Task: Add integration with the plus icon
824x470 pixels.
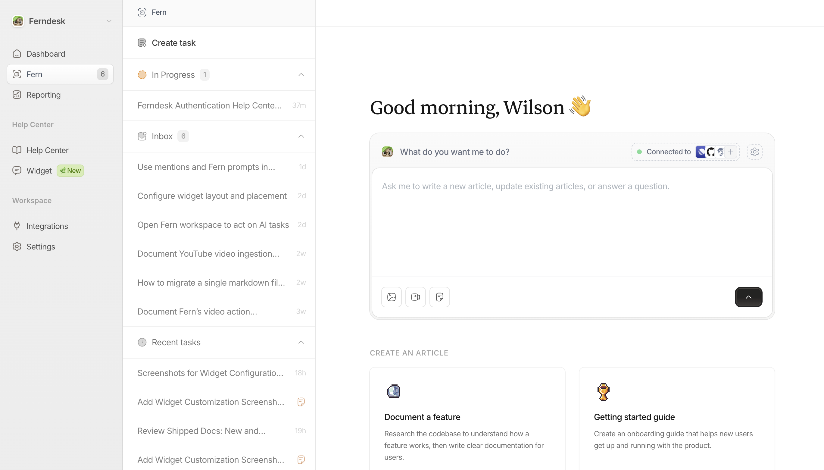Action: [731, 152]
